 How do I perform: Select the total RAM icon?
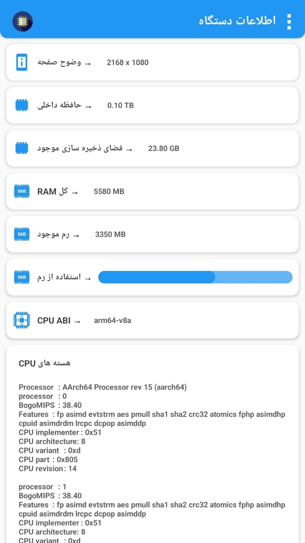[x=22, y=191]
